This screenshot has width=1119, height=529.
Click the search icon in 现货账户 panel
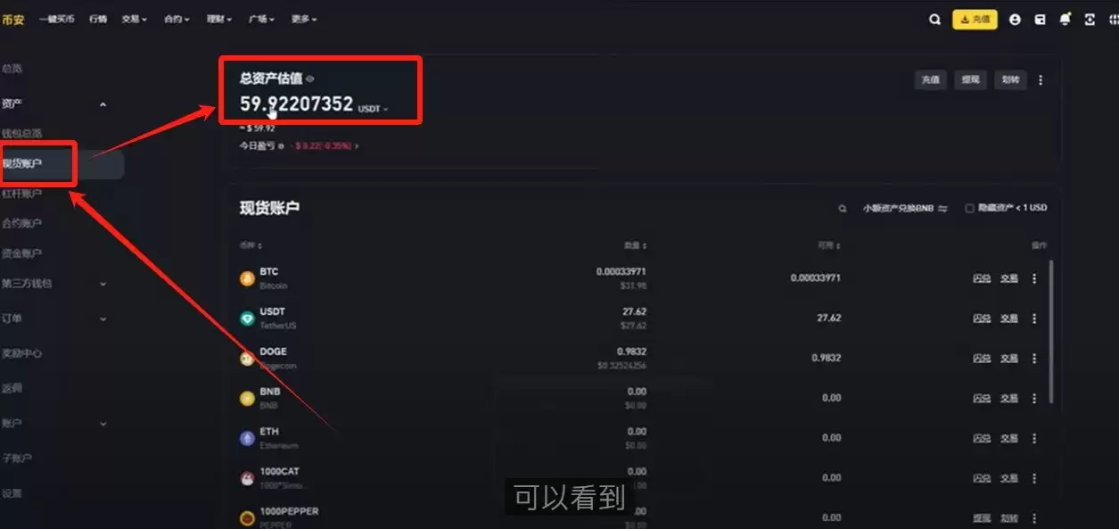(x=843, y=209)
